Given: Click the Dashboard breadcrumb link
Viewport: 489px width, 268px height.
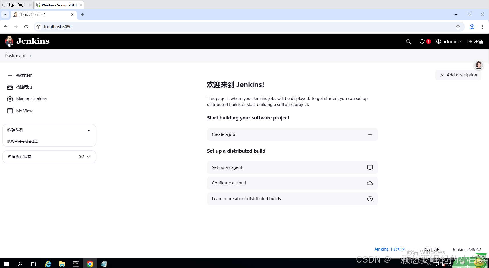Looking at the screenshot, I should tap(15, 56).
